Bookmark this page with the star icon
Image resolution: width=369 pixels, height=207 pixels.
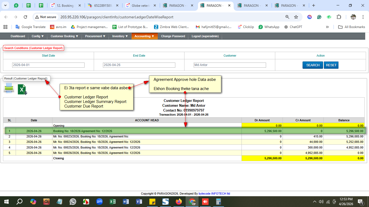296,17
